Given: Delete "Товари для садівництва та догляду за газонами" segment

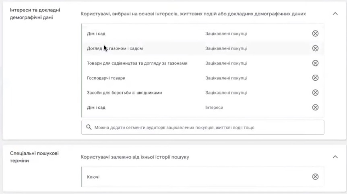Looking at the screenshot, I should [x=316, y=63].
